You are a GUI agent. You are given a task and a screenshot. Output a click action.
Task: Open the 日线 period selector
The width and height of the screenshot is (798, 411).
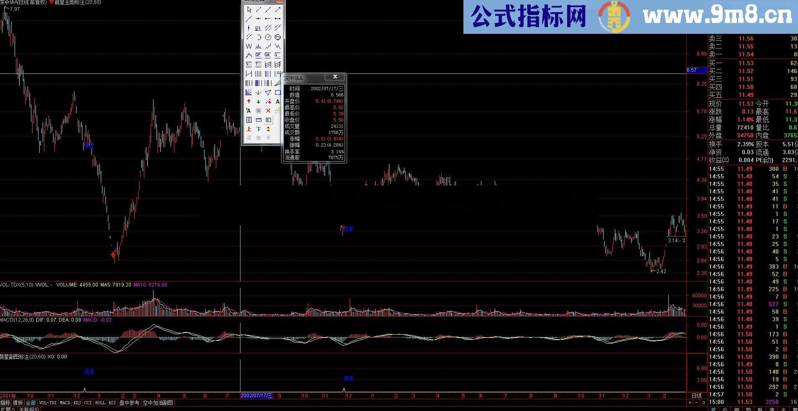[697, 396]
